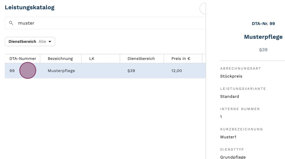Click the partially visible round button beside the panel
285x159 pixels.
click(203, 9)
